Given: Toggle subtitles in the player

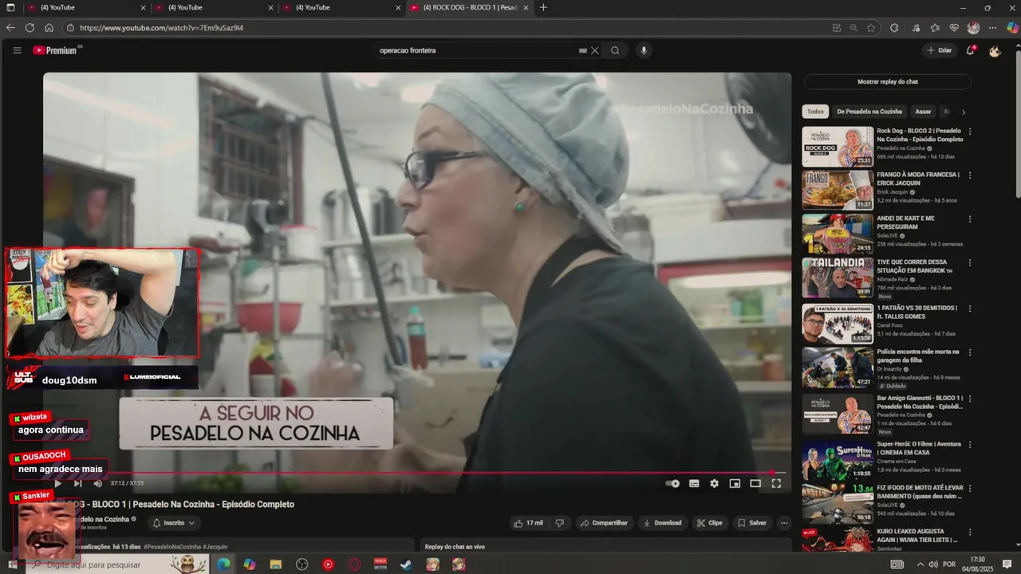Looking at the screenshot, I should [x=694, y=483].
